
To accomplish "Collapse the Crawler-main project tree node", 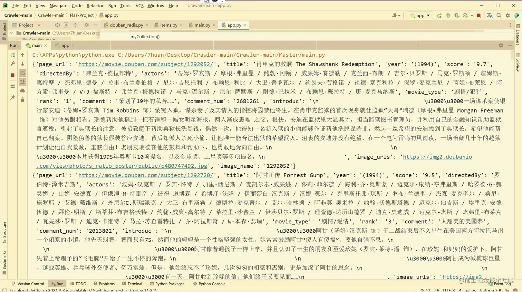I will [x=12, y=33].
